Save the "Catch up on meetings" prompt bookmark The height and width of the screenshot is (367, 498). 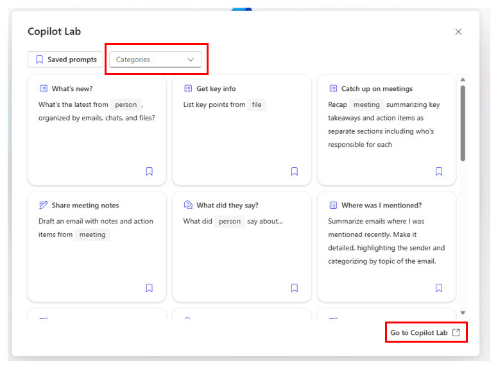pyautogui.click(x=439, y=172)
